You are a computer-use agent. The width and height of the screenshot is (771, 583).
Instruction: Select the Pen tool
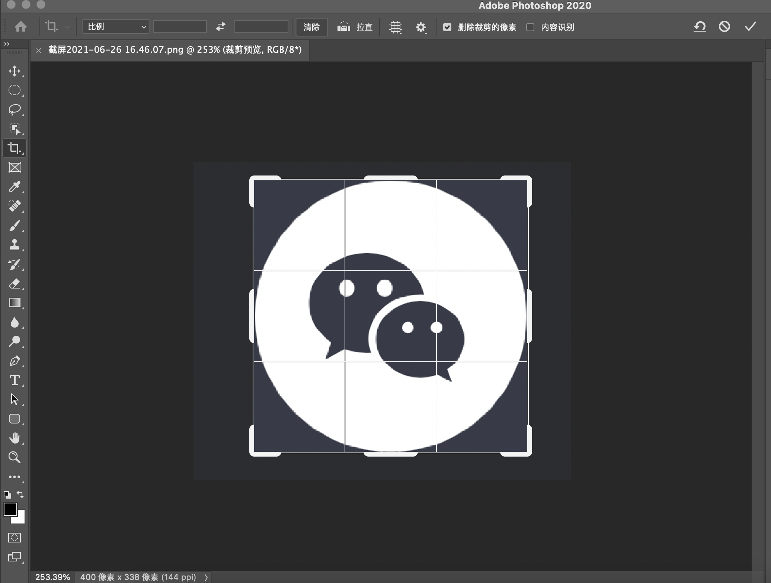(15, 361)
